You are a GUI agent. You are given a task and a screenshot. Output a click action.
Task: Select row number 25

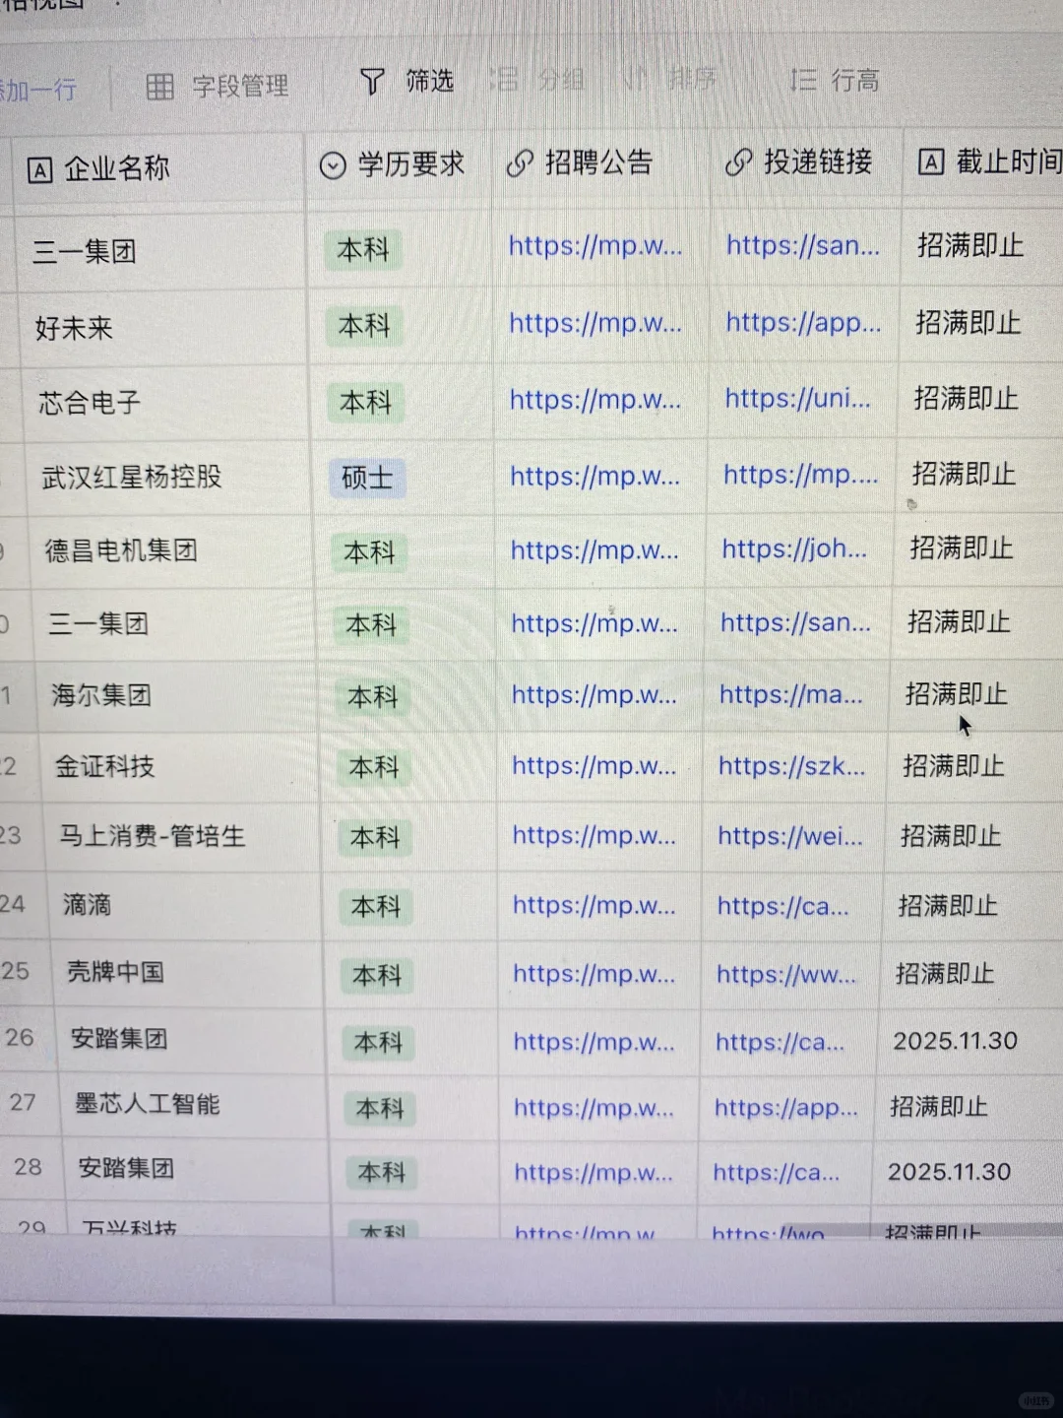tap(16, 972)
